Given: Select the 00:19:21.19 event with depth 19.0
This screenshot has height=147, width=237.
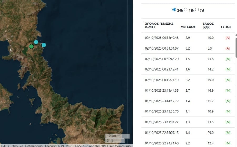Looking at the screenshot, I should [x=162, y=80].
